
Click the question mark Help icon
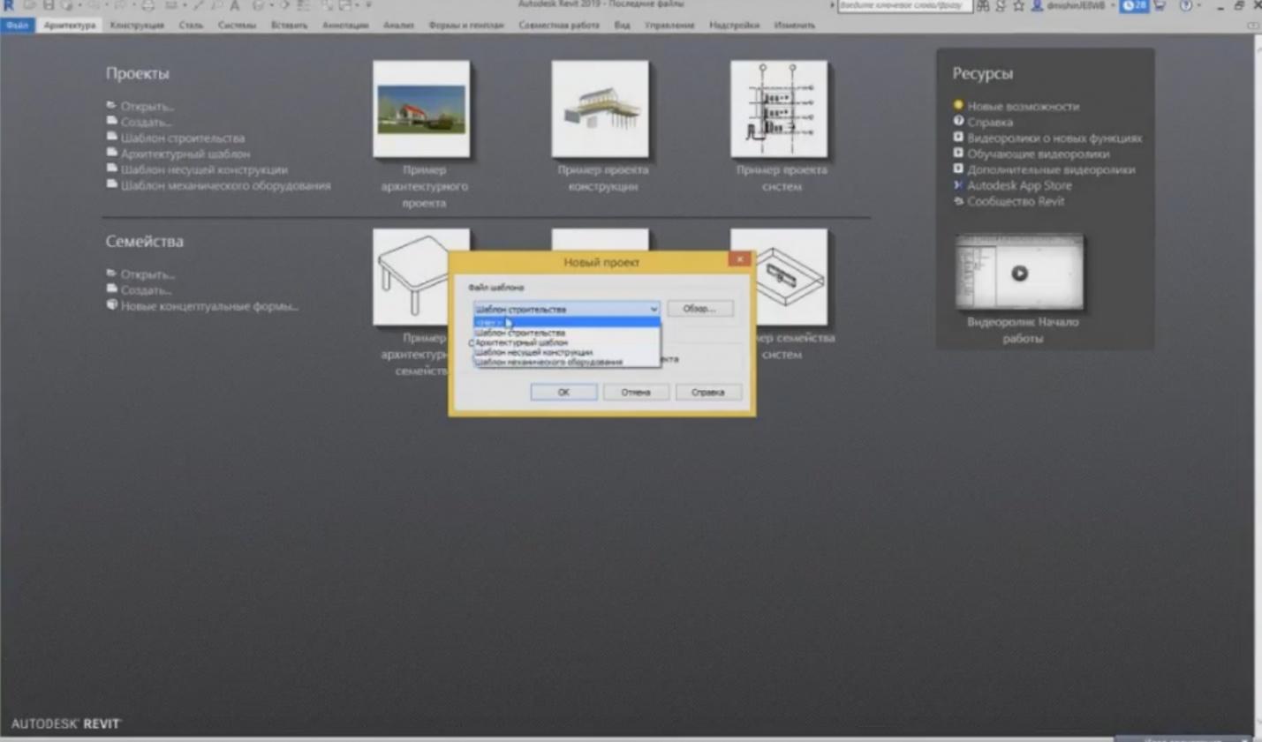click(1185, 5)
